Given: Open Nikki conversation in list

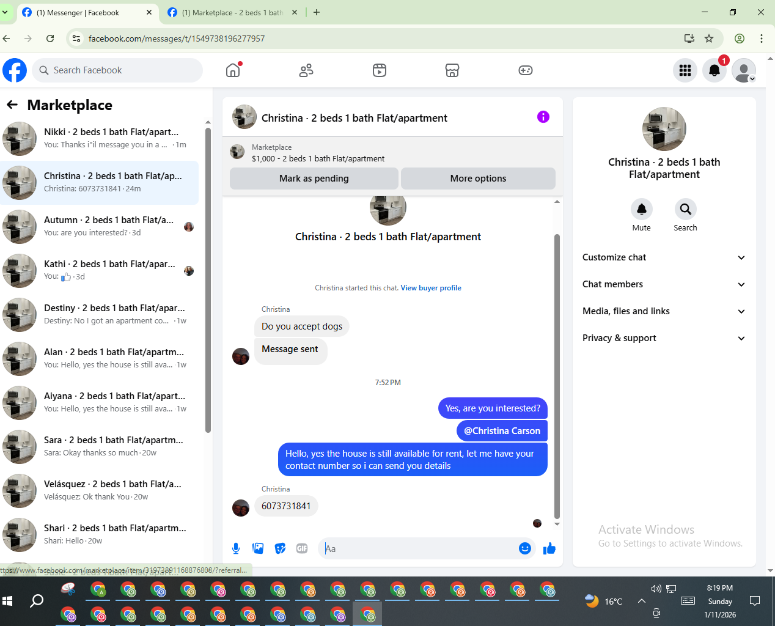Looking at the screenshot, I should pyautogui.click(x=100, y=139).
